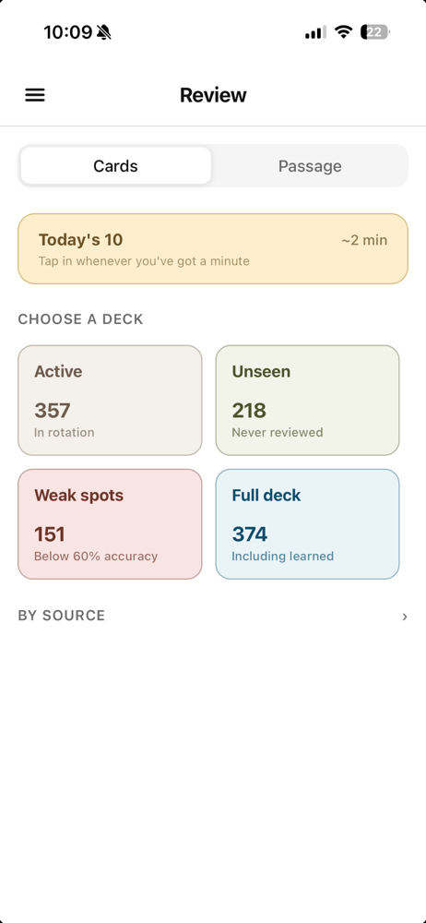Expand By Source chevron arrow
This screenshot has height=923, width=426.
[x=404, y=617]
